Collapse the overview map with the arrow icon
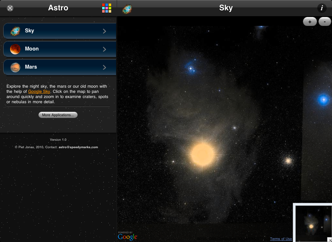Image resolution: width=332 pixels, height=242 pixels. tap(329, 239)
